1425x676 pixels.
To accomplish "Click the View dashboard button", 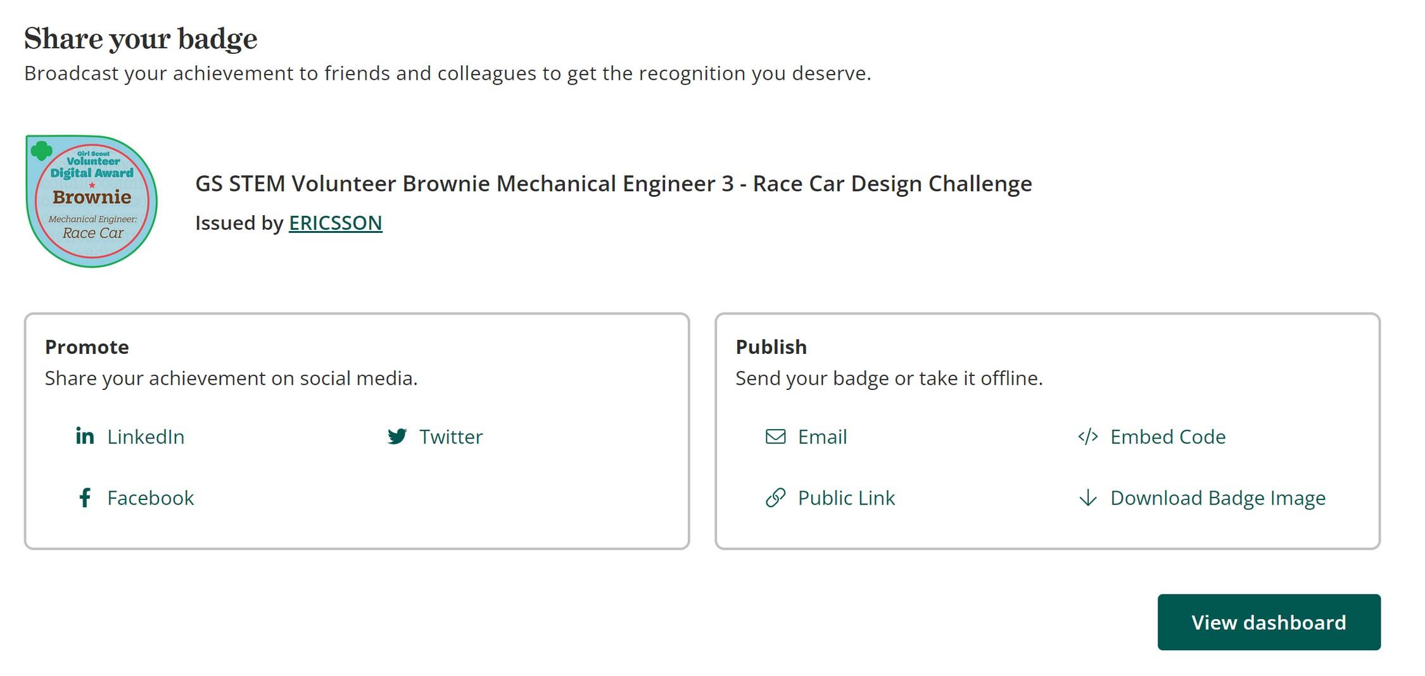I will [x=1269, y=622].
